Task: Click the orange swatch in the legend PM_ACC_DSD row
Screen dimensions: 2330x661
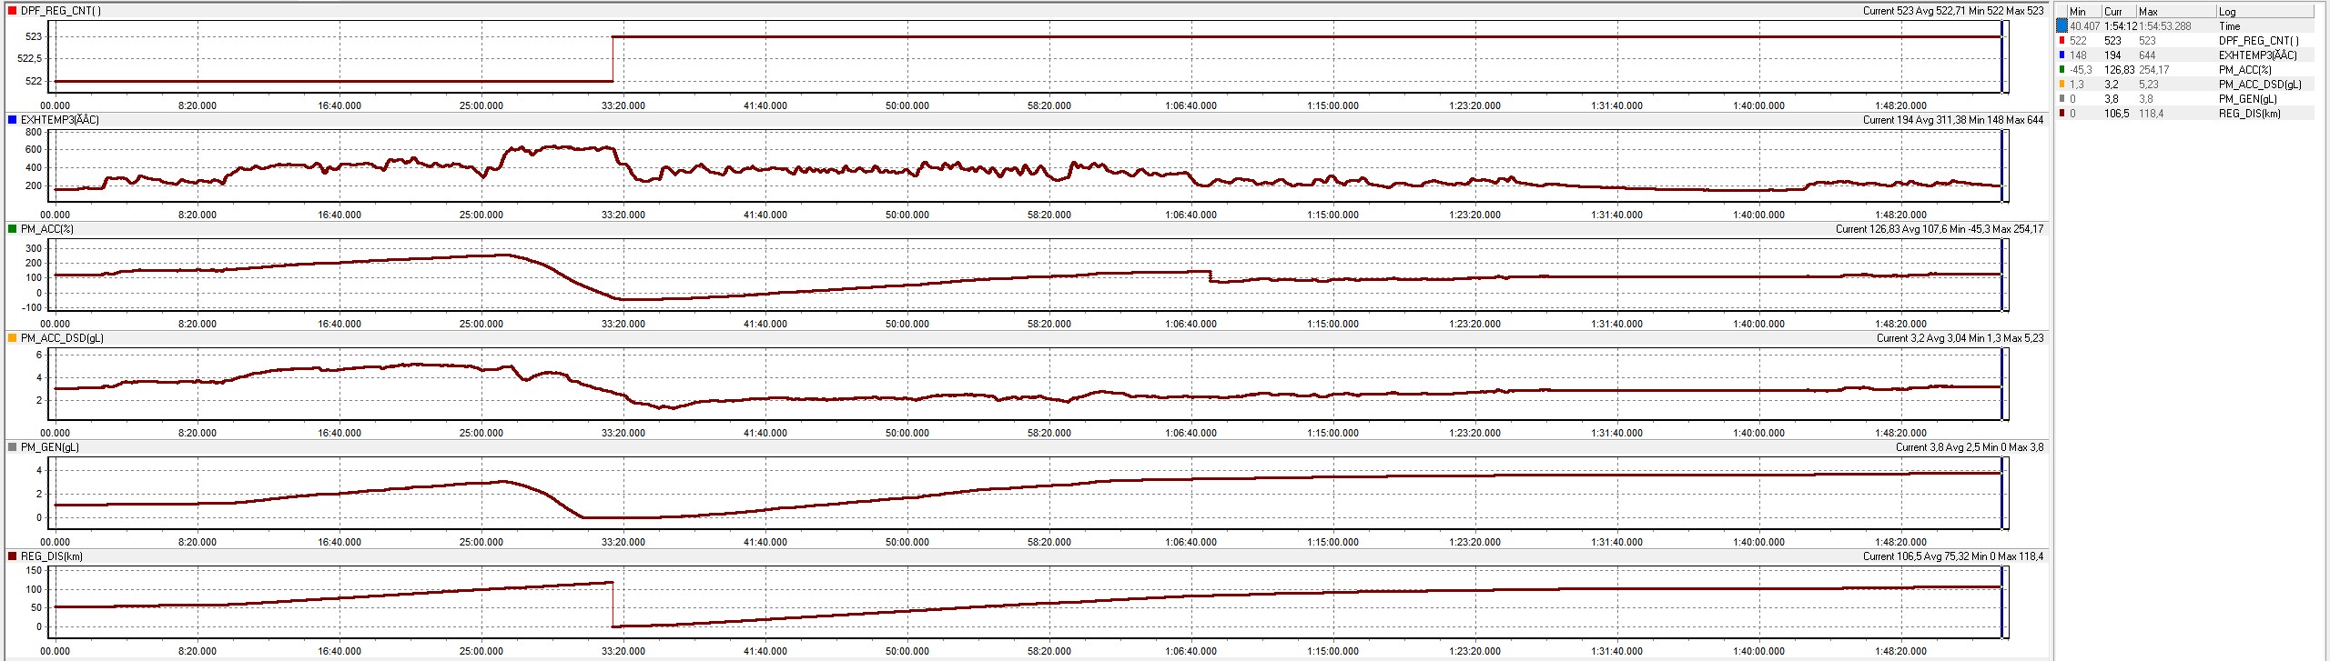Action: pos(2062,85)
